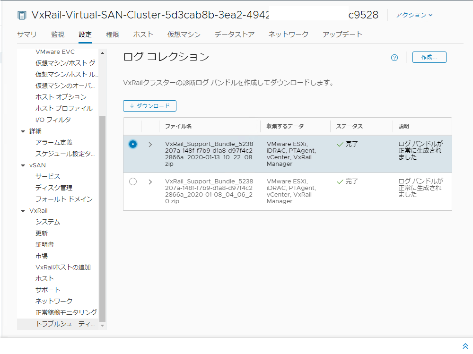Expand the 2020-01-13 bundle row details

[150, 145]
